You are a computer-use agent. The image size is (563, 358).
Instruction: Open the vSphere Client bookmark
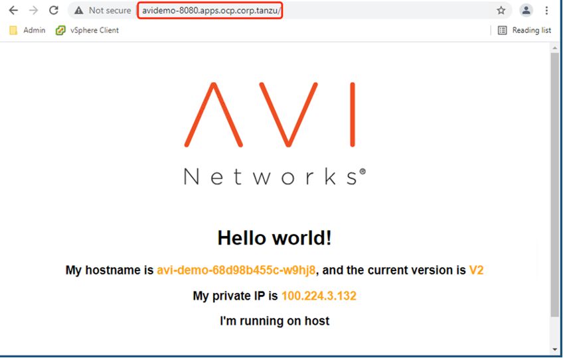coord(87,30)
